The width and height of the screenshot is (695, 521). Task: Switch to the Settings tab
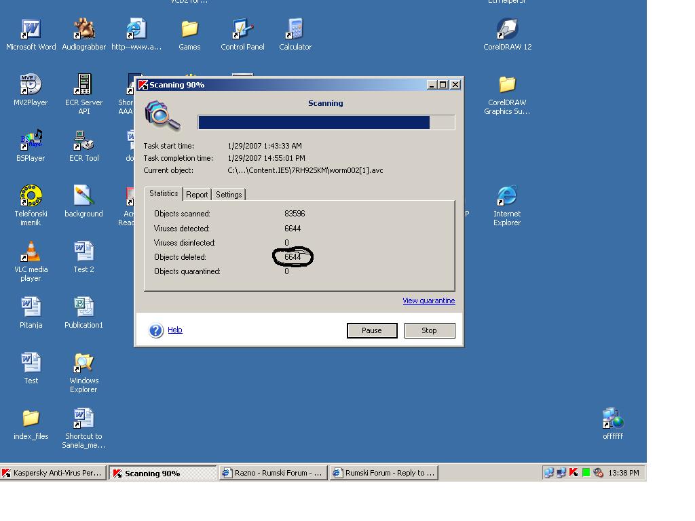229,195
